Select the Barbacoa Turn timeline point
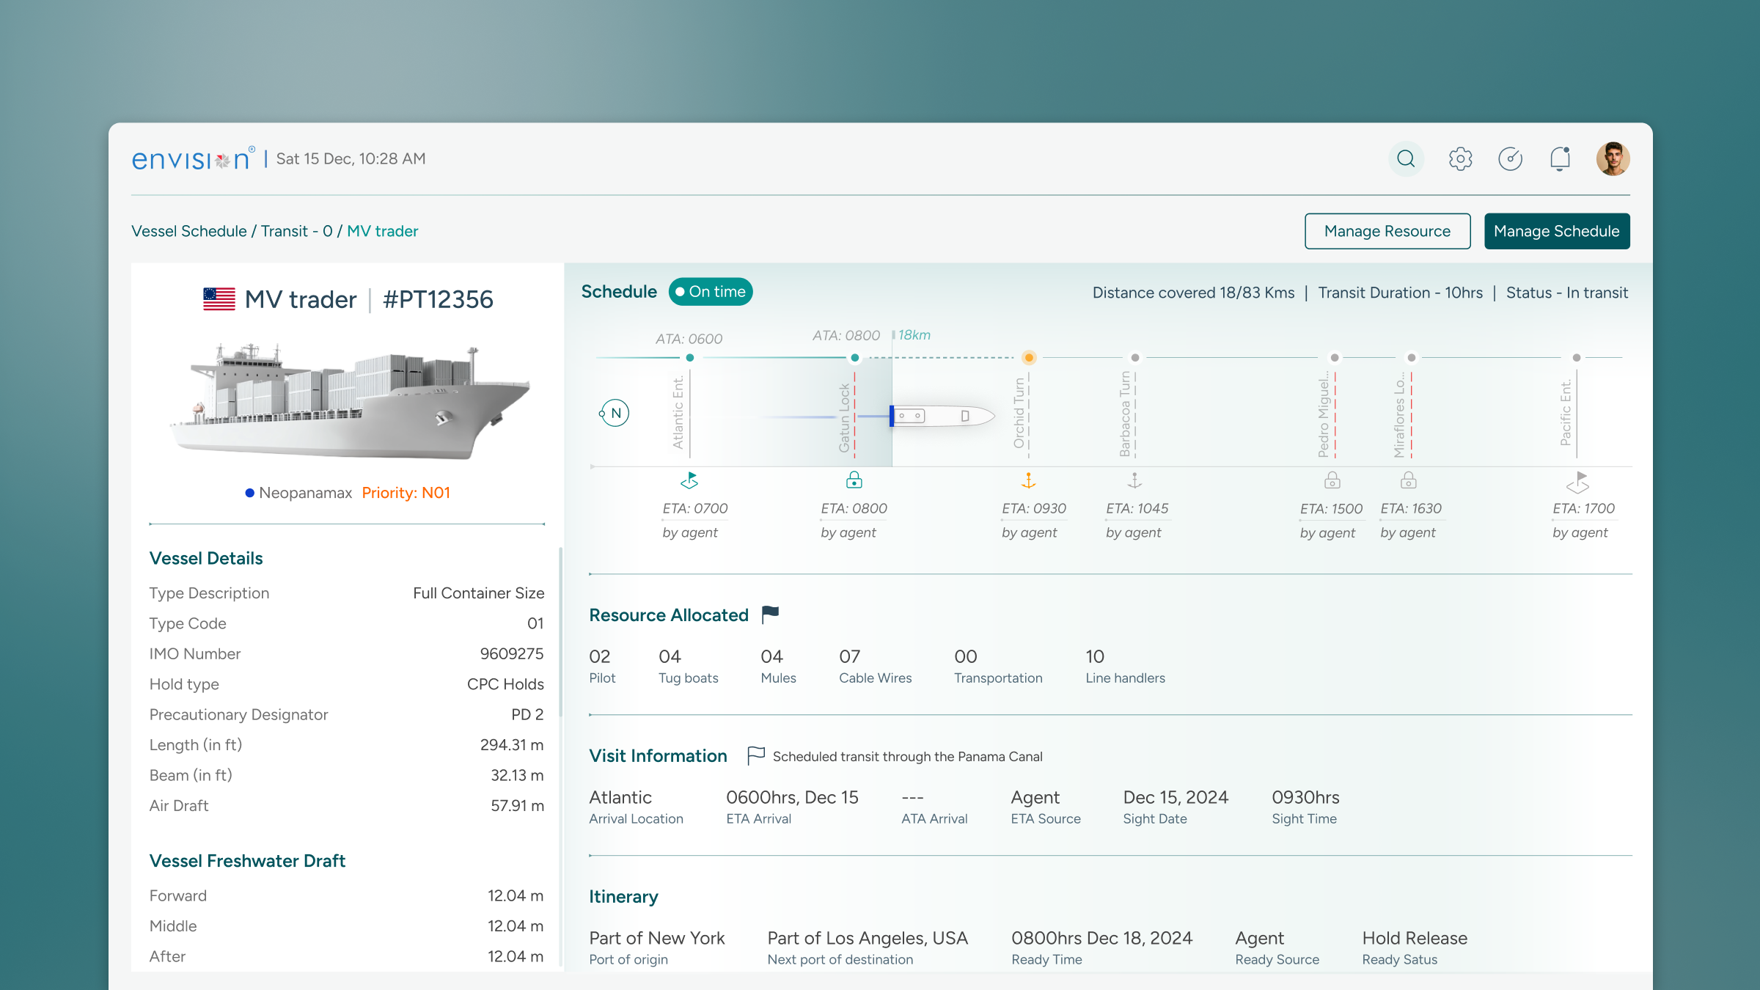 1135,358
